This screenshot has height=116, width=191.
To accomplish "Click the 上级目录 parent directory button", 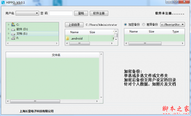I will click(74, 25).
